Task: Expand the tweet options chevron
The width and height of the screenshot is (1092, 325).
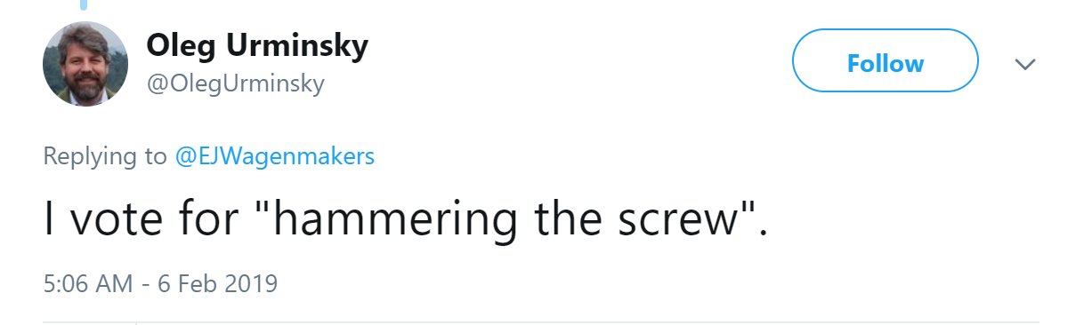Action: [1025, 64]
